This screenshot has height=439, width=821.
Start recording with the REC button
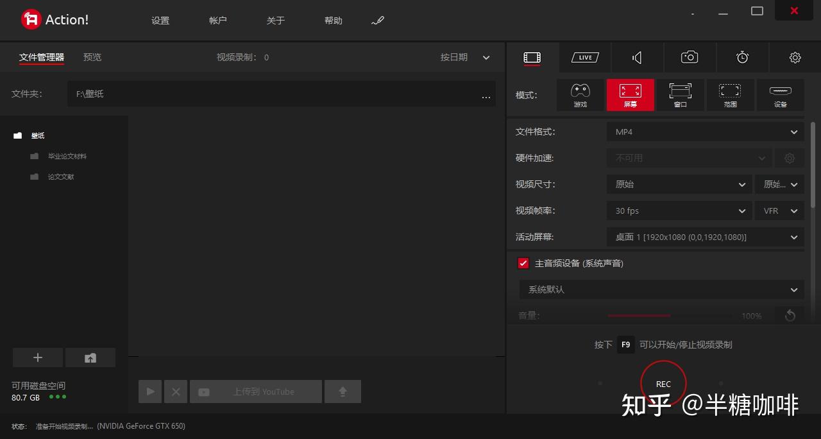pyautogui.click(x=663, y=384)
